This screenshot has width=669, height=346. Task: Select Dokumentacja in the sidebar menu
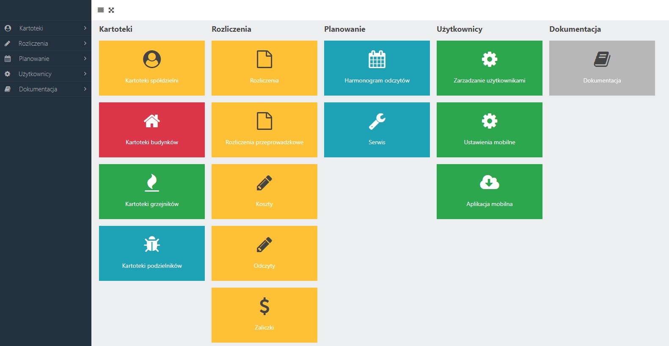click(x=38, y=89)
